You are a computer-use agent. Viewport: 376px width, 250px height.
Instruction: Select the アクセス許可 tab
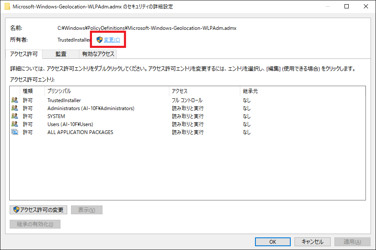pos(24,54)
